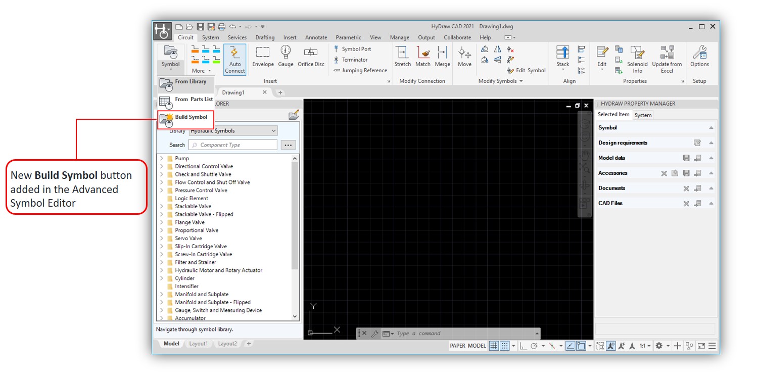This screenshot has height=377, width=758.
Task: Select Filter and Strainer in the tree
Action: point(196,262)
